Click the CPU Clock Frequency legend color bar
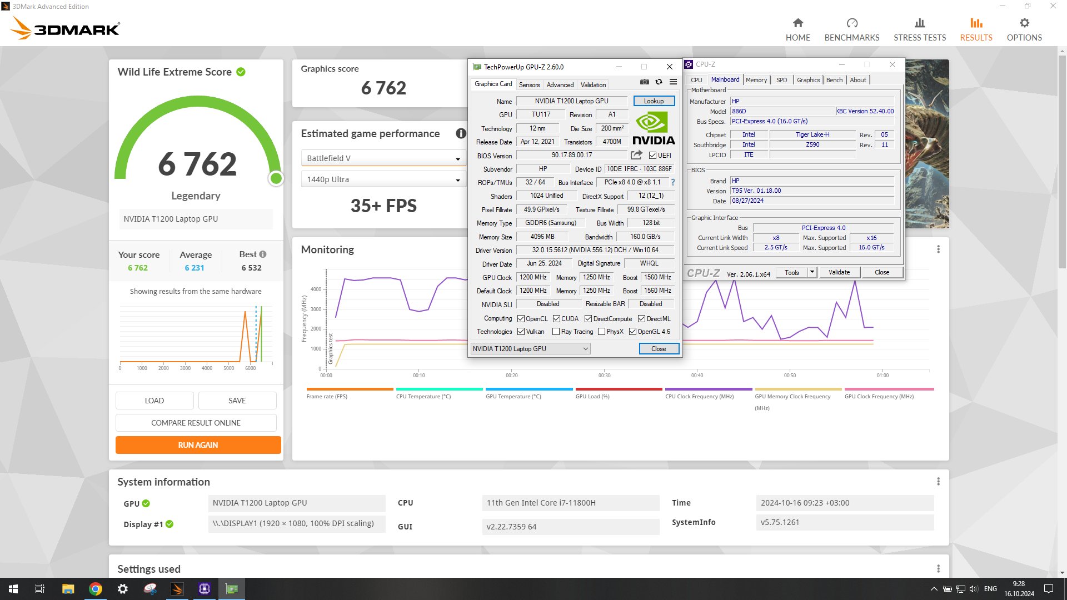This screenshot has width=1067, height=600. pyautogui.click(x=709, y=389)
